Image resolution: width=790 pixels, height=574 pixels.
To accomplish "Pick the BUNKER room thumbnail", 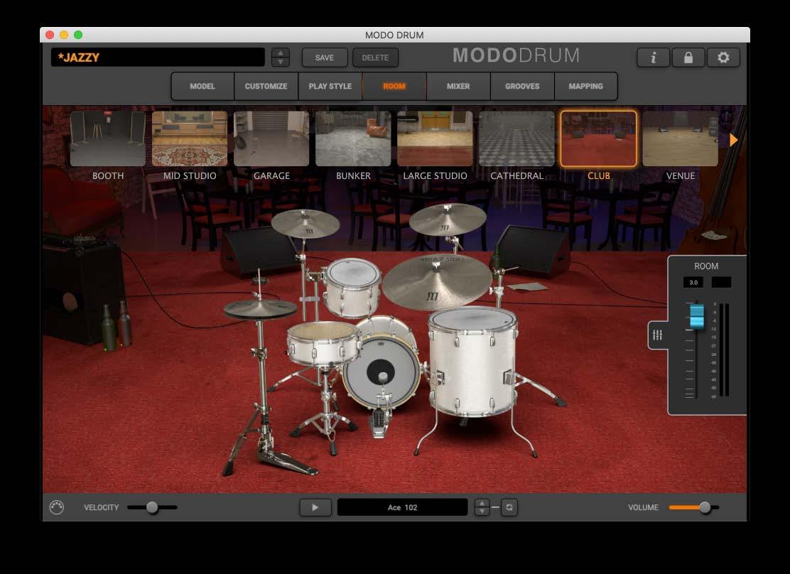I will (x=353, y=139).
